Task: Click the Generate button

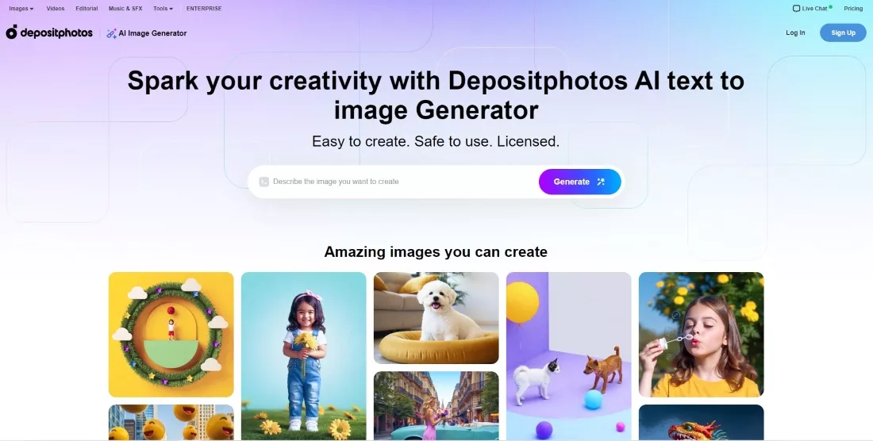Action: 579,182
